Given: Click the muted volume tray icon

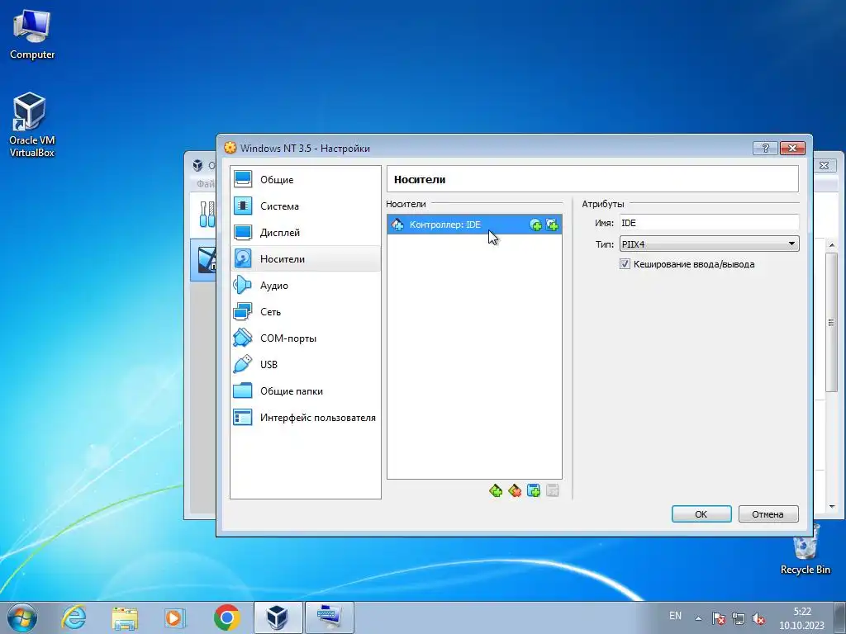Looking at the screenshot, I should click(758, 617).
